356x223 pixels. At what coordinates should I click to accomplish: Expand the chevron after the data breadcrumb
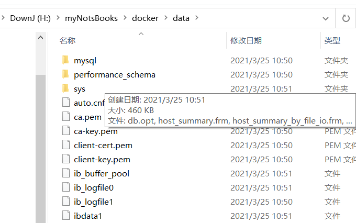tap(197, 18)
